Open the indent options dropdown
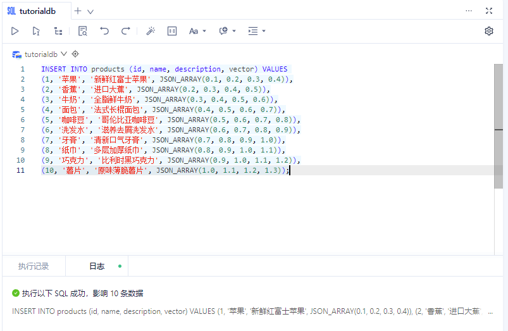This screenshot has height=331, width=508. pyautogui.click(x=257, y=31)
